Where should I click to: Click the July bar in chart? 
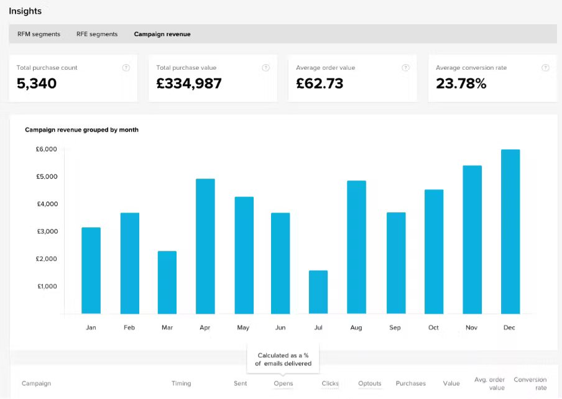[x=318, y=292]
